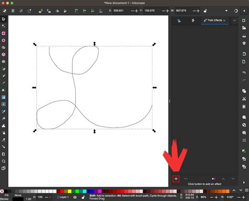
Task: Add a new path effect with plus
Action: [x=176, y=179]
